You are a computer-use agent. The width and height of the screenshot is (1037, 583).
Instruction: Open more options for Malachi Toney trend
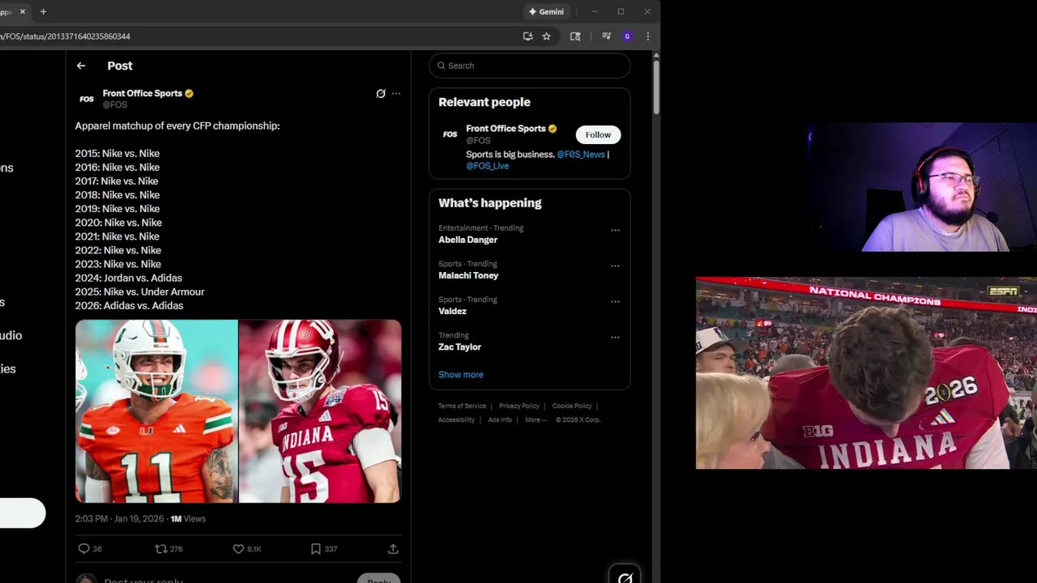pyautogui.click(x=615, y=266)
